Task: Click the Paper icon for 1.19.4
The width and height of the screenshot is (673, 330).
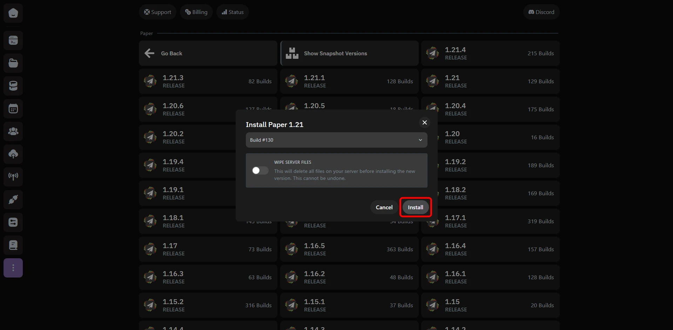Action: point(150,165)
